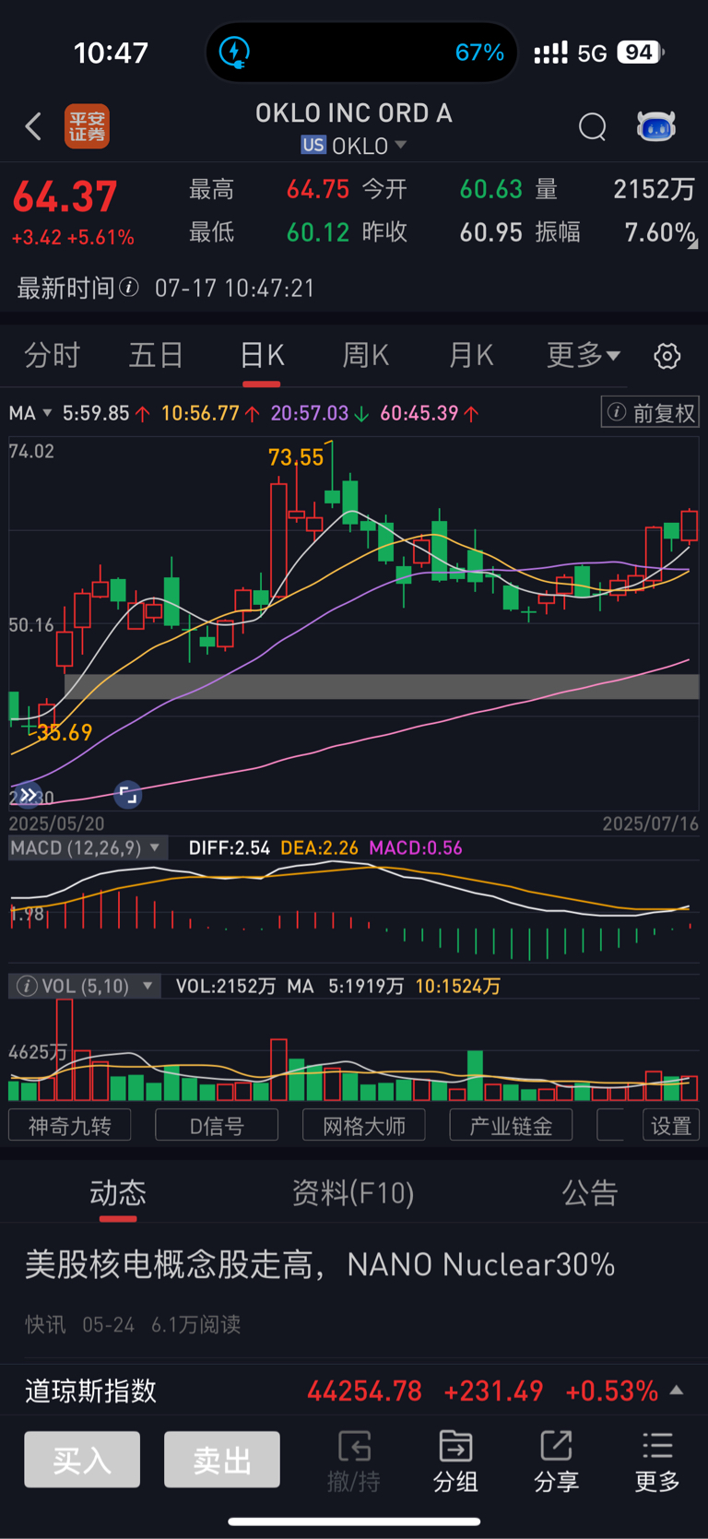Switch to 周K chart tab
708x1539 pixels.
click(x=366, y=355)
